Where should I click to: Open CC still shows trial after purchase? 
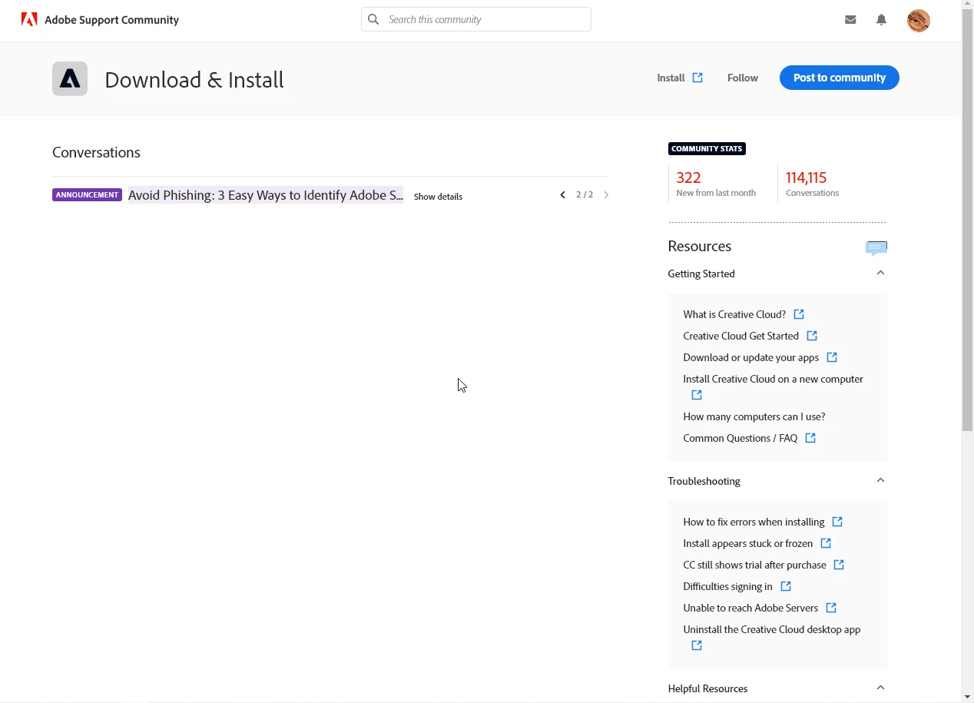754,565
